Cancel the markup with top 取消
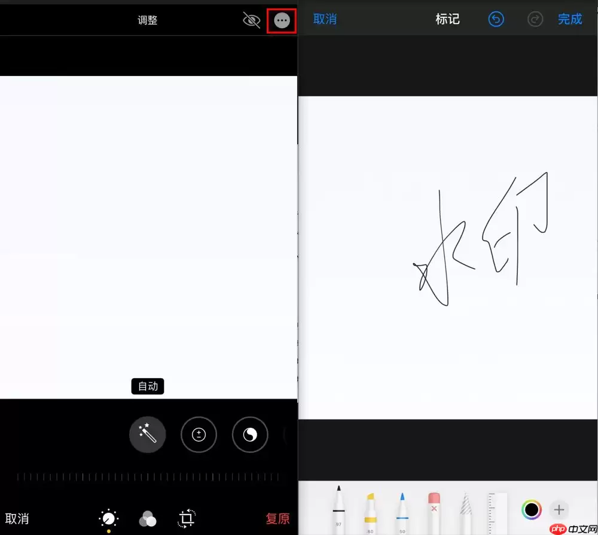The height and width of the screenshot is (535, 598). coord(325,19)
